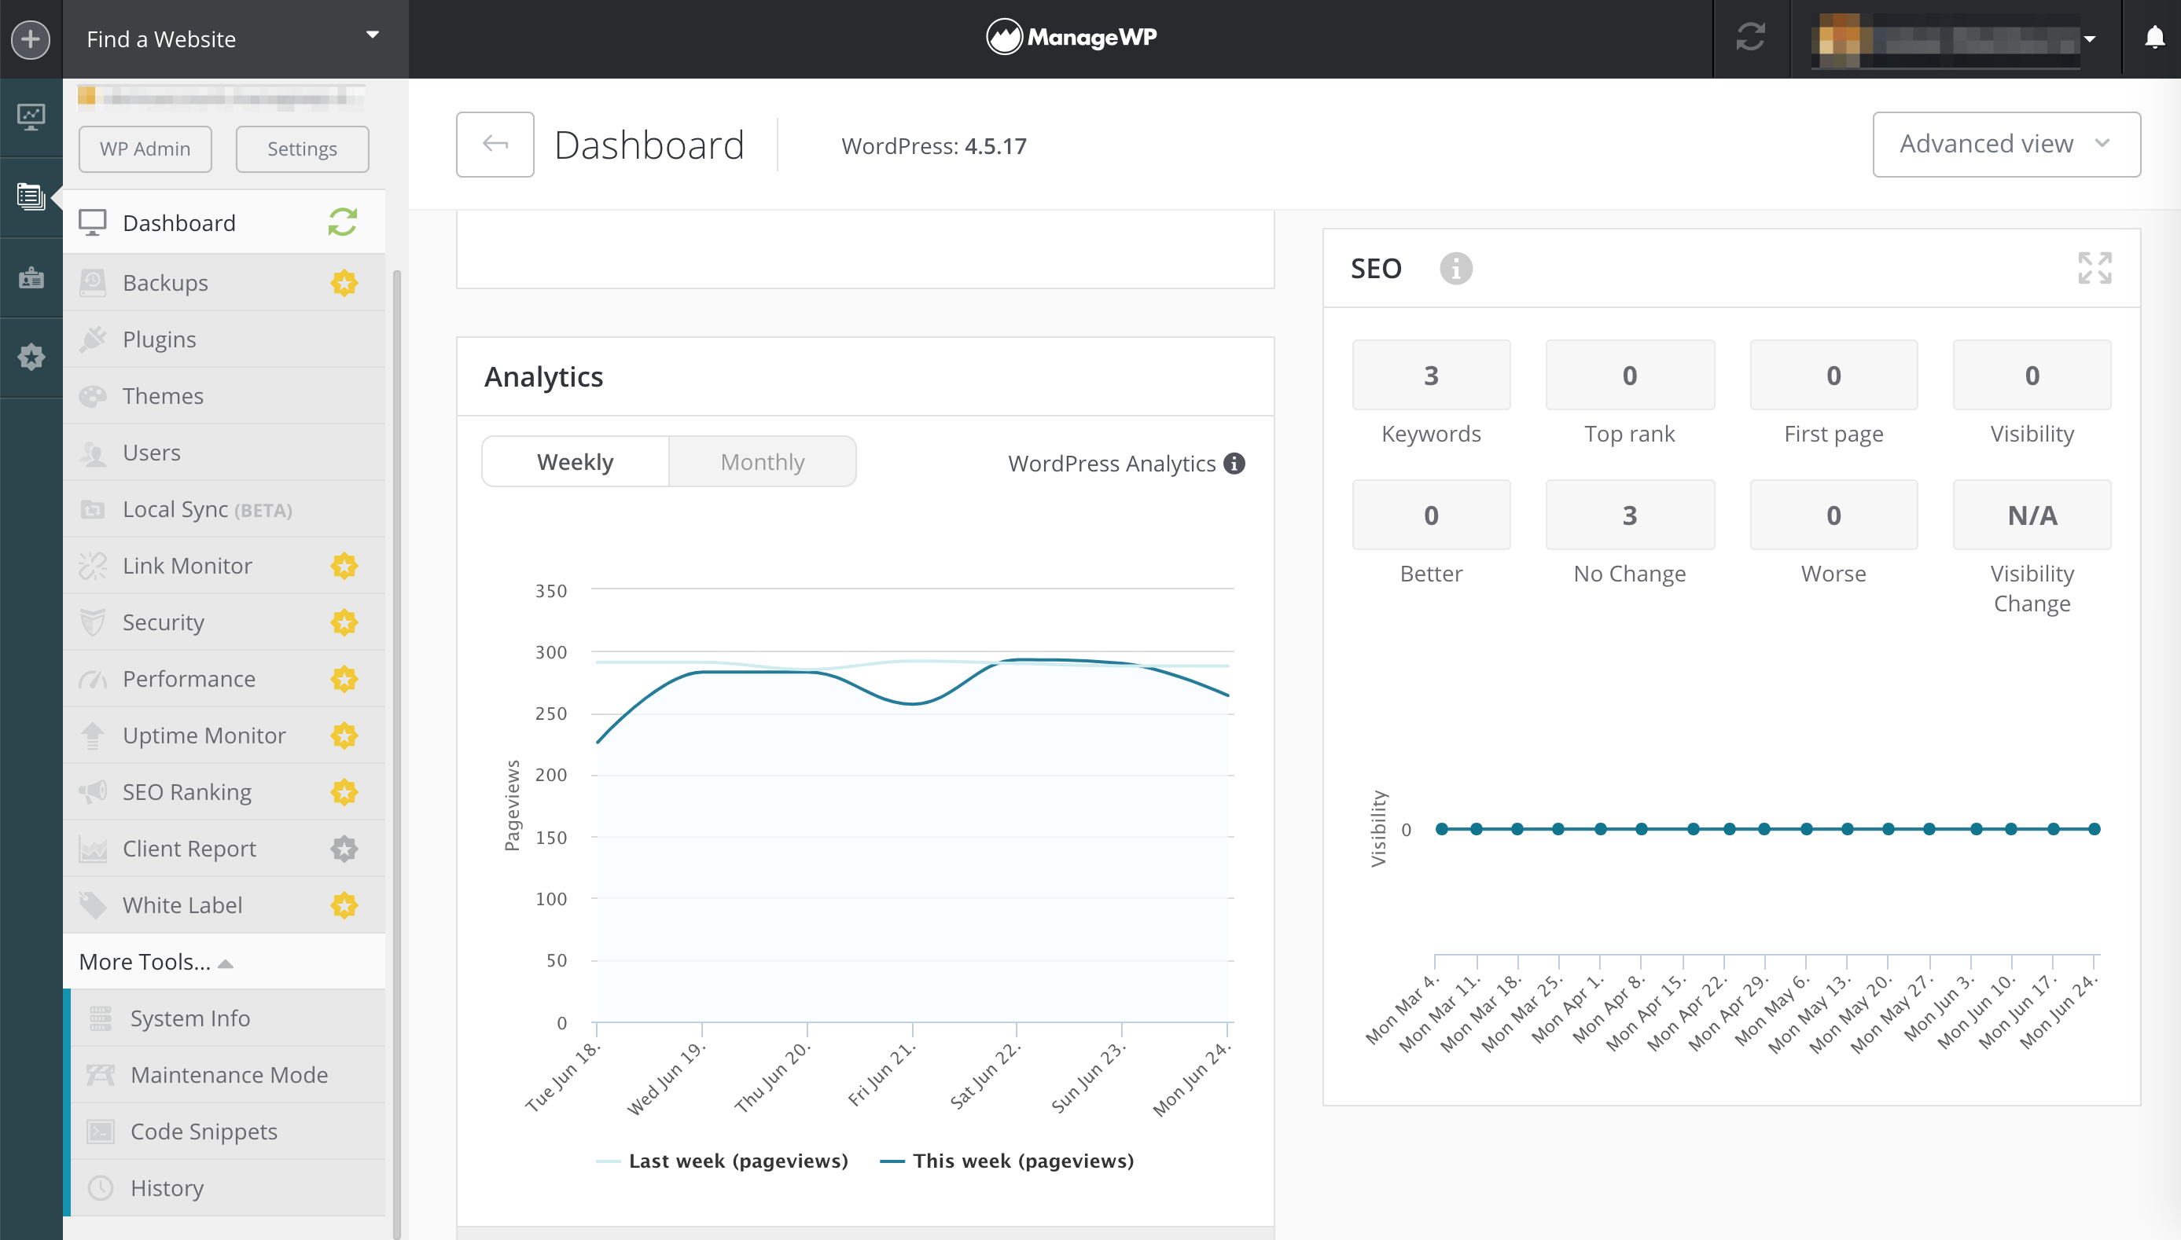Viewport: 2181px width, 1240px height.
Task: Toggle Last week pageviews legend series
Action: click(x=723, y=1161)
